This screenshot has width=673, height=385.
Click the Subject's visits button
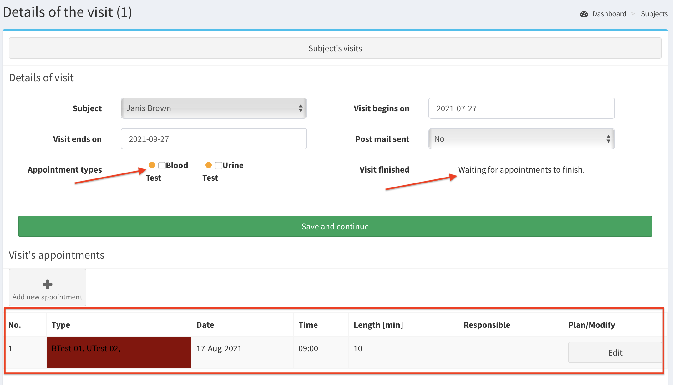(x=335, y=48)
